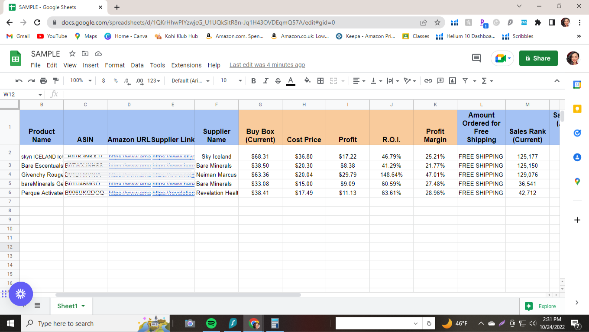This screenshot has height=332, width=589.
Task: Open Contacts in side panel
Action: coord(577,158)
